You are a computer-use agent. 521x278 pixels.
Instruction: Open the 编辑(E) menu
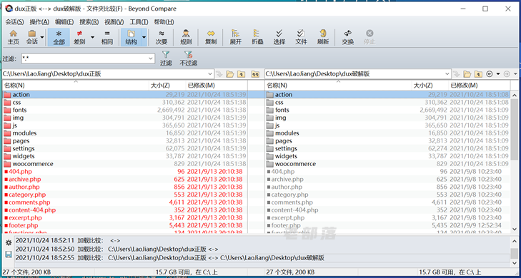[x=64, y=22]
